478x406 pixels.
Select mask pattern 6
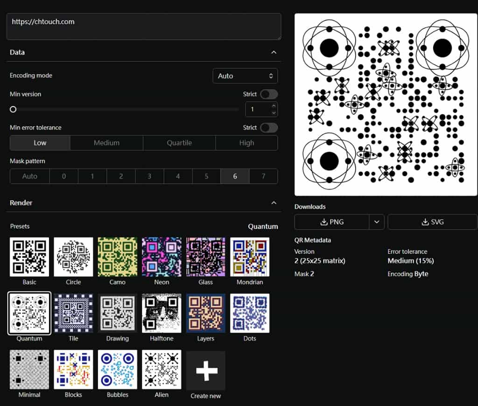click(x=235, y=176)
